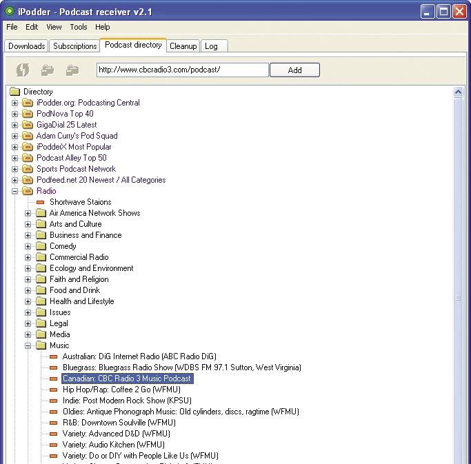
Task: Collapse the Radio tree node
Action: pos(14,191)
